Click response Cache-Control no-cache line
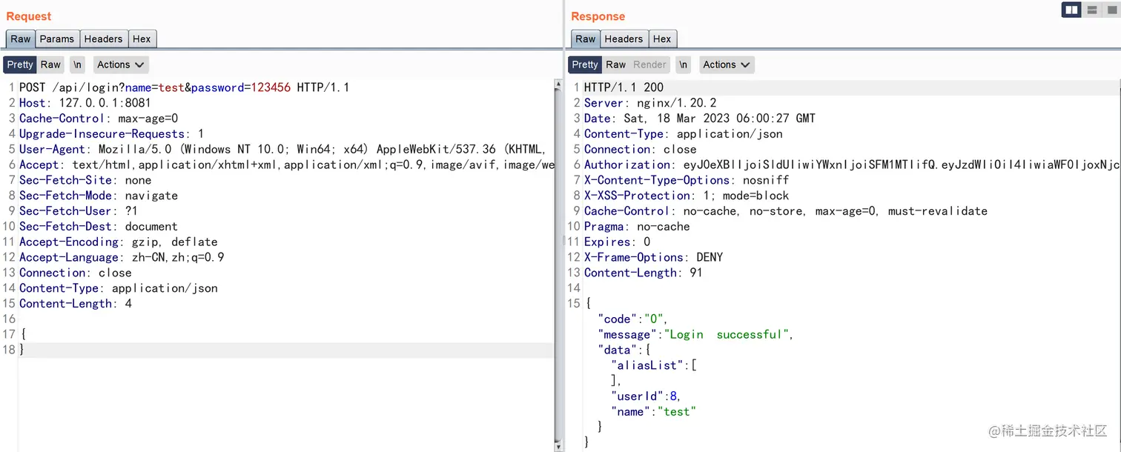 click(786, 211)
